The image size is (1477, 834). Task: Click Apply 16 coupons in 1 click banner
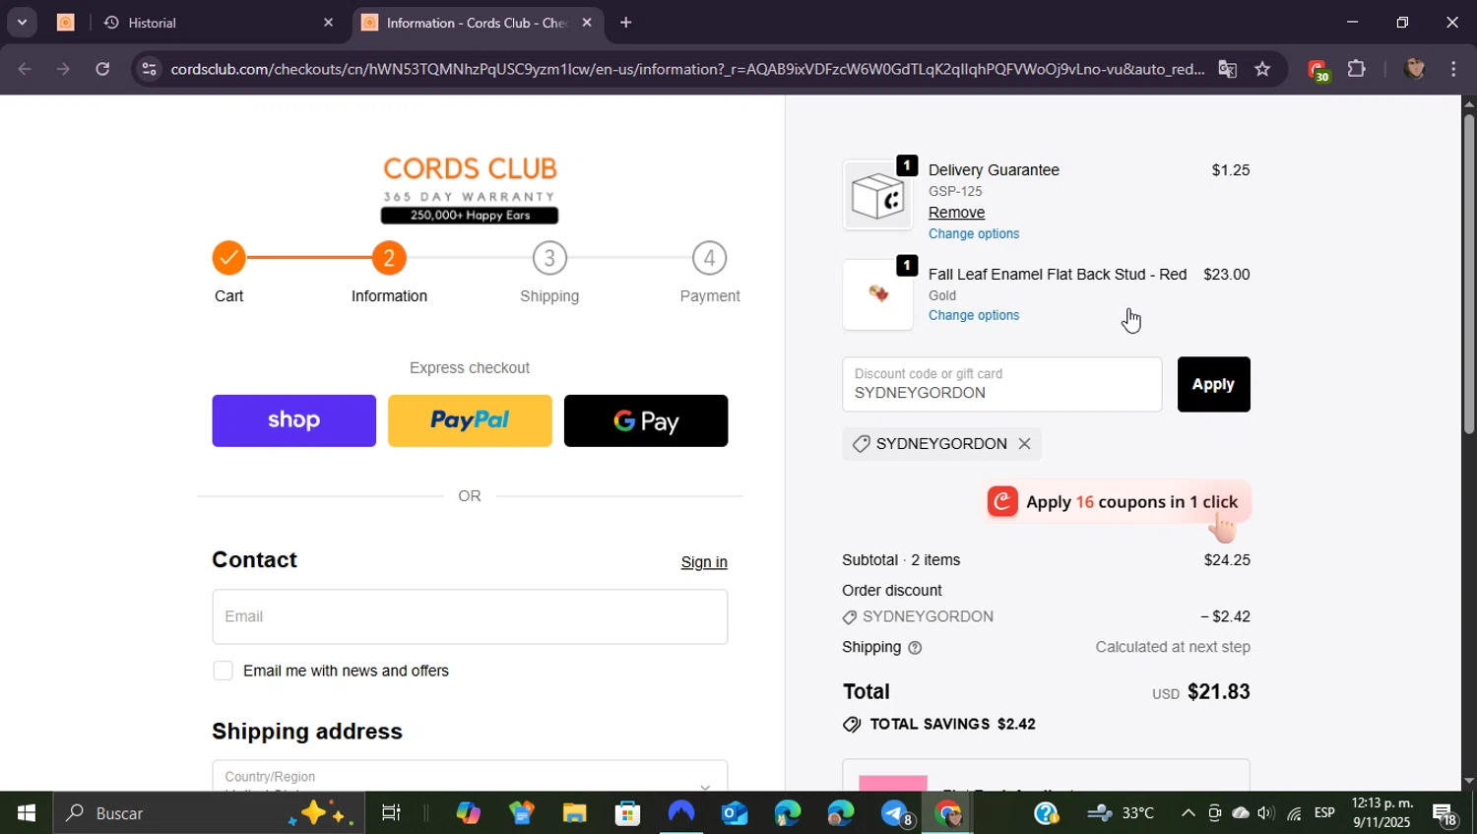1118,502
